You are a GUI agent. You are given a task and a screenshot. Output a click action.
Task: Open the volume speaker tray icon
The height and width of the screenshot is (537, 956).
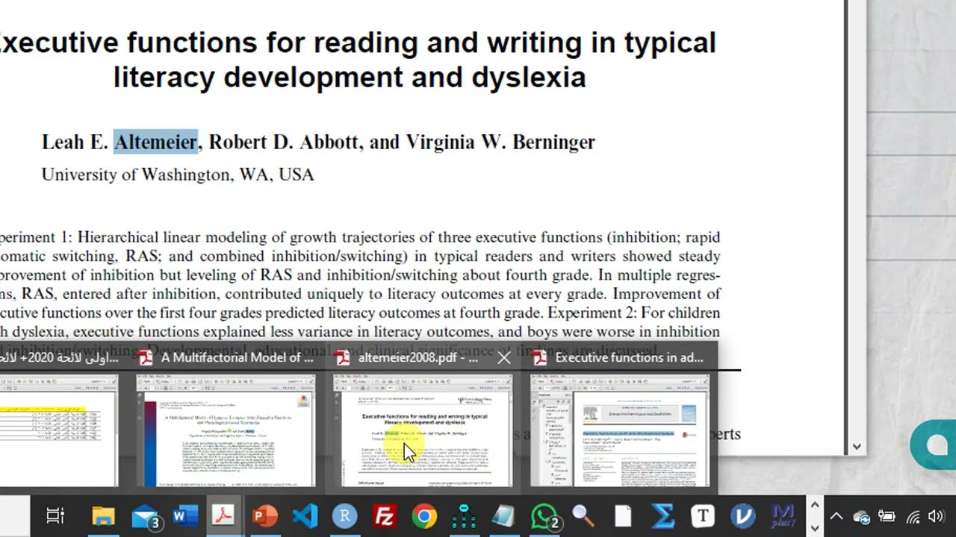936,516
